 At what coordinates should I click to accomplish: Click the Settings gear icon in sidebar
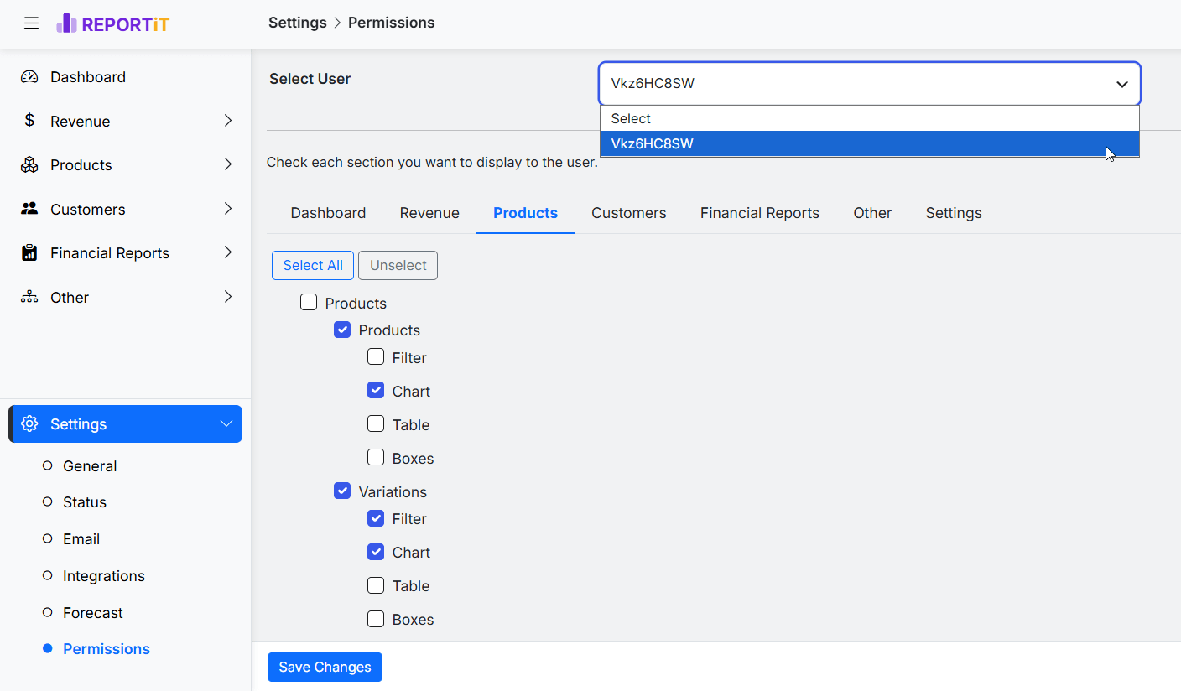29,424
